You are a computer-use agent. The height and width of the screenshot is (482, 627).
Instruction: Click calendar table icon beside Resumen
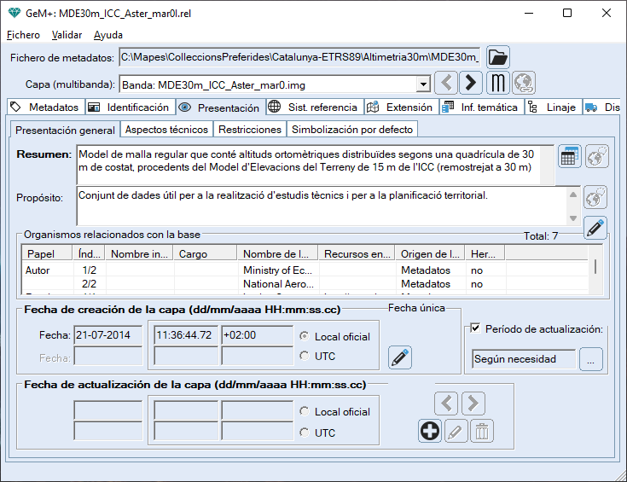pos(570,156)
